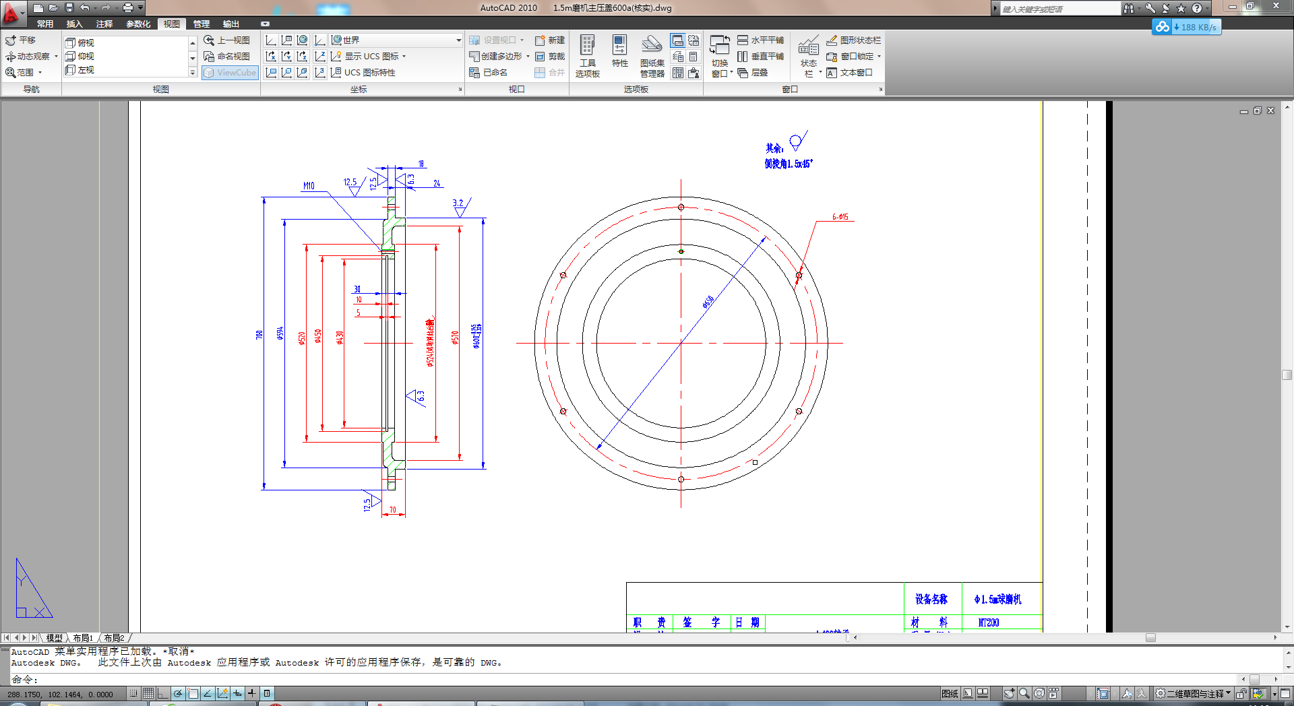Switch to the 布局2 layout tab

(115, 638)
